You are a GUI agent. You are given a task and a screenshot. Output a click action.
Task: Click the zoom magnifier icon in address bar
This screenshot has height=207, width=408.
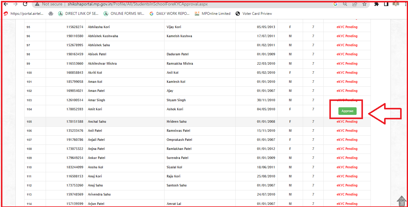[x=345, y=4]
